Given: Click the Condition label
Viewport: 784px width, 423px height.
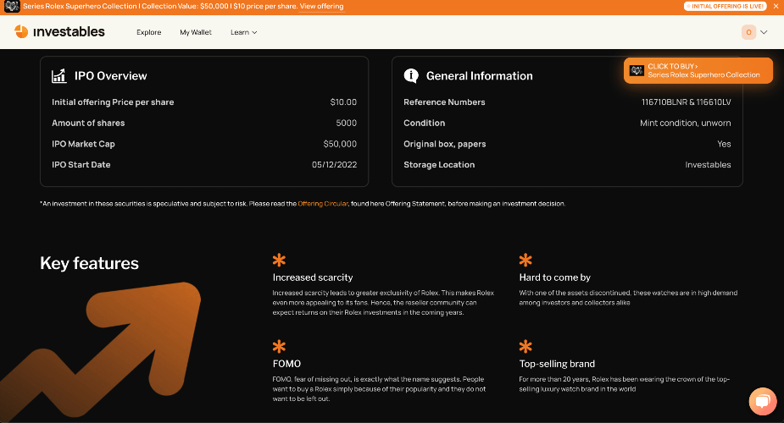Looking at the screenshot, I should pos(424,123).
